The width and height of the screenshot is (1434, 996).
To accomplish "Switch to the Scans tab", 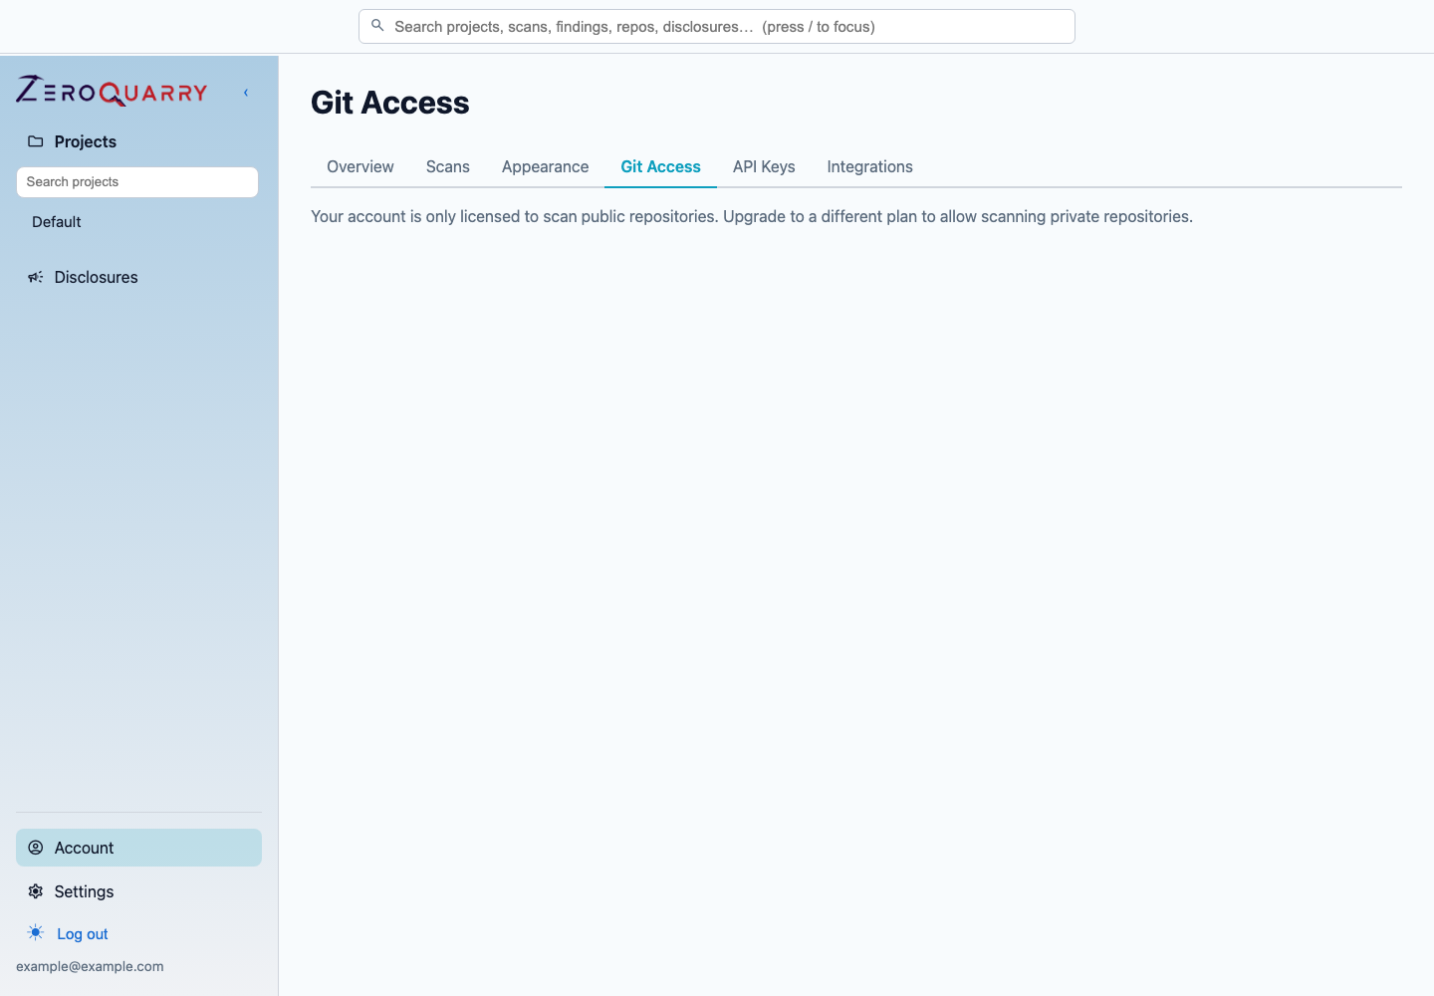I will point(448,167).
